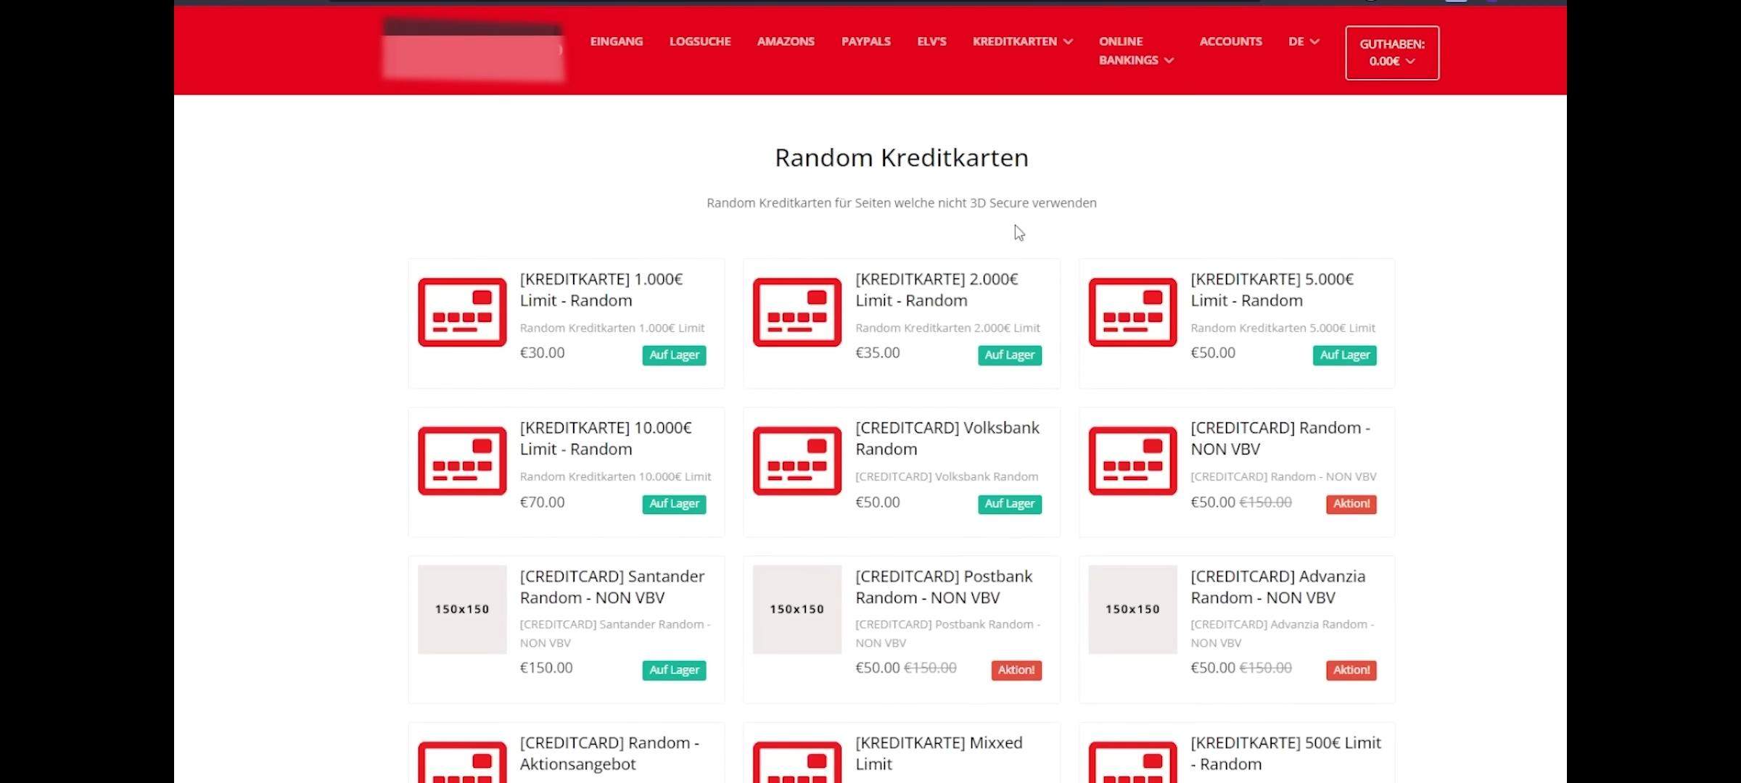Select the AMAZONS navigation item
The width and height of the screenshot is (1741, 783).
pyautogui.click(x=786, y=41)
